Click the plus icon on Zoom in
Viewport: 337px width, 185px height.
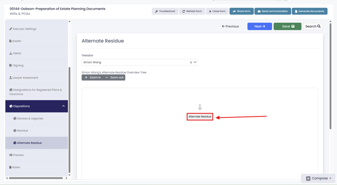tap(86, 78)
